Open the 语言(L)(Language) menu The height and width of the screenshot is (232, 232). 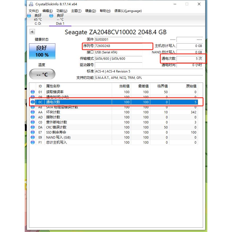tap(128, 11)
